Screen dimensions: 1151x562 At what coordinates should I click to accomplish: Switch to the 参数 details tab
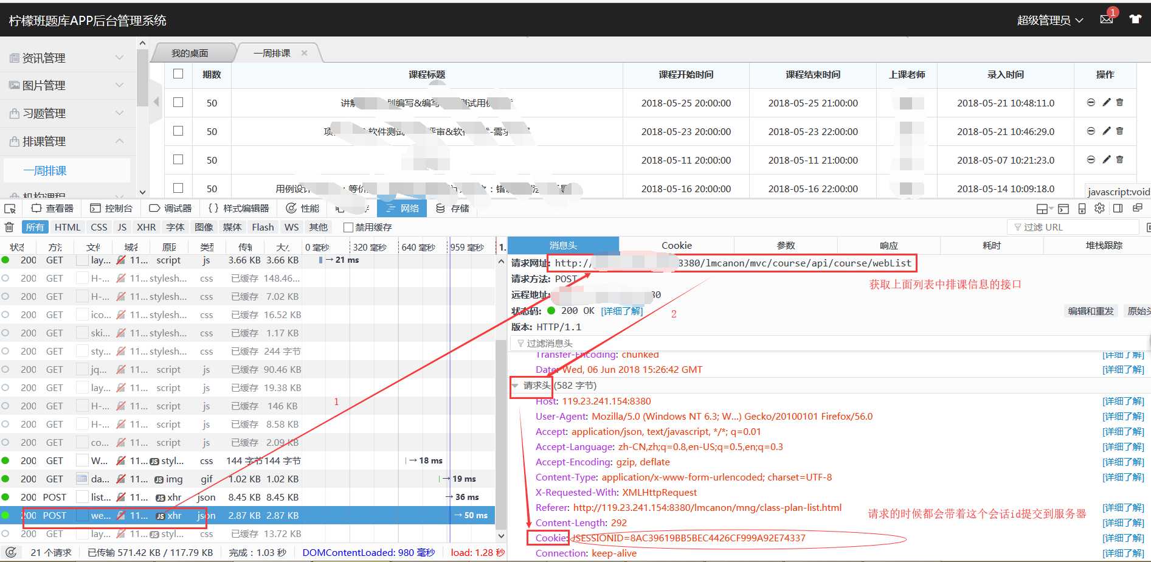click(x=786, y=245)
